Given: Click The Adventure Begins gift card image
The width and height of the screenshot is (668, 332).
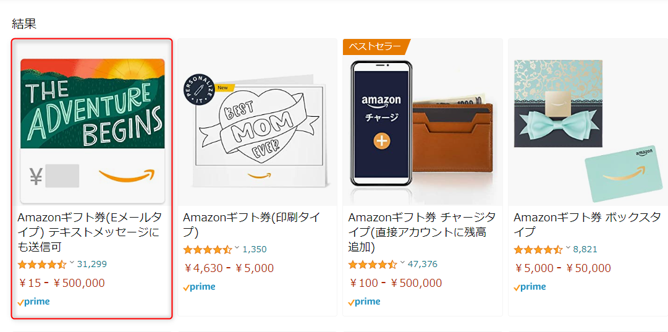Looking at the screenshot, I should point(93,130).
